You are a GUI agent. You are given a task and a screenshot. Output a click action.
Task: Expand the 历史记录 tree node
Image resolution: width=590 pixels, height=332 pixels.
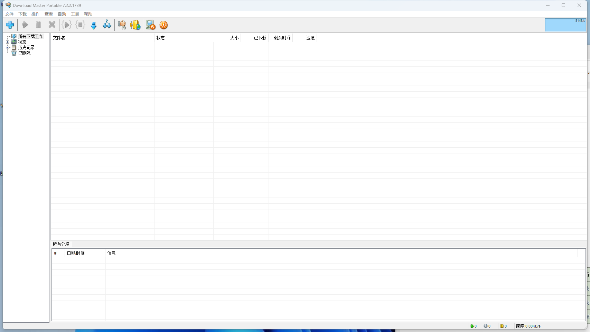[7, 47]
